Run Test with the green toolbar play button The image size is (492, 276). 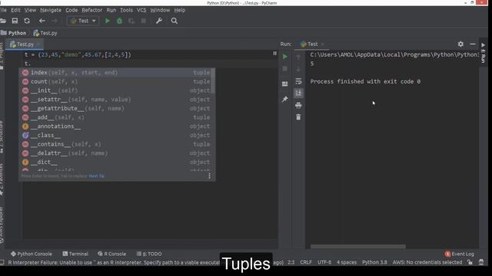108,21
